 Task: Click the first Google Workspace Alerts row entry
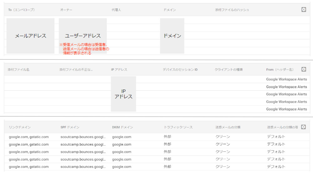tap(286, 79)
